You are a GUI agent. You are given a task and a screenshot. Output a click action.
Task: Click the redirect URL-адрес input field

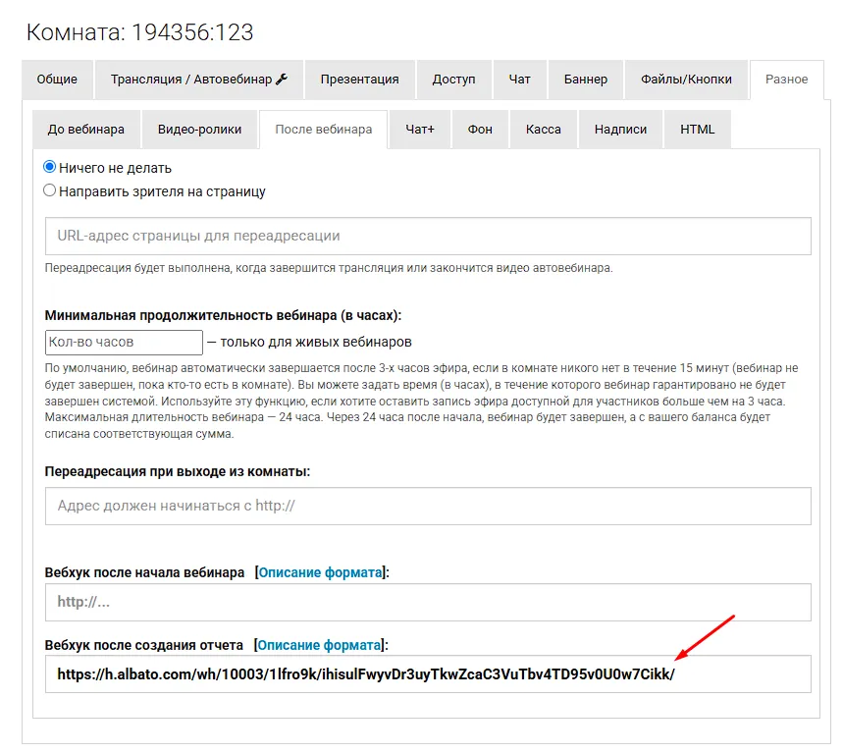(428, 237)
